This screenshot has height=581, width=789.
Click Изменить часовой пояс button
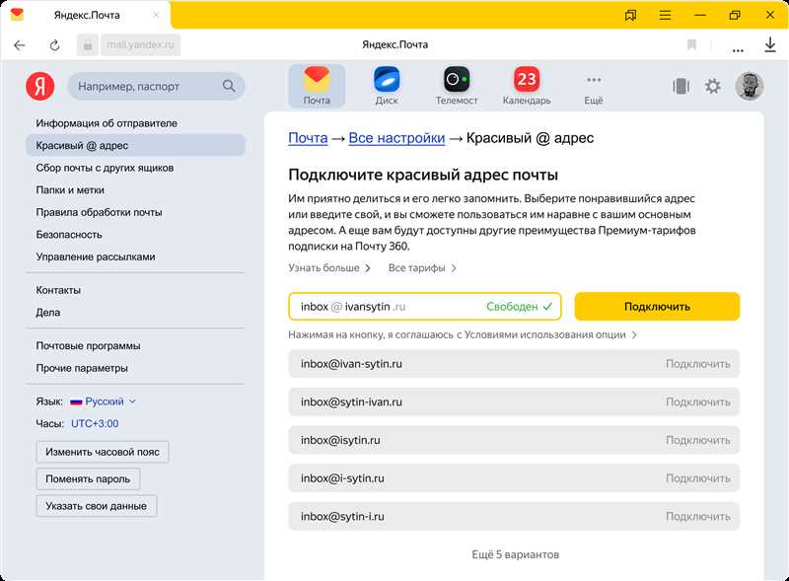click(x=103, y=452)
